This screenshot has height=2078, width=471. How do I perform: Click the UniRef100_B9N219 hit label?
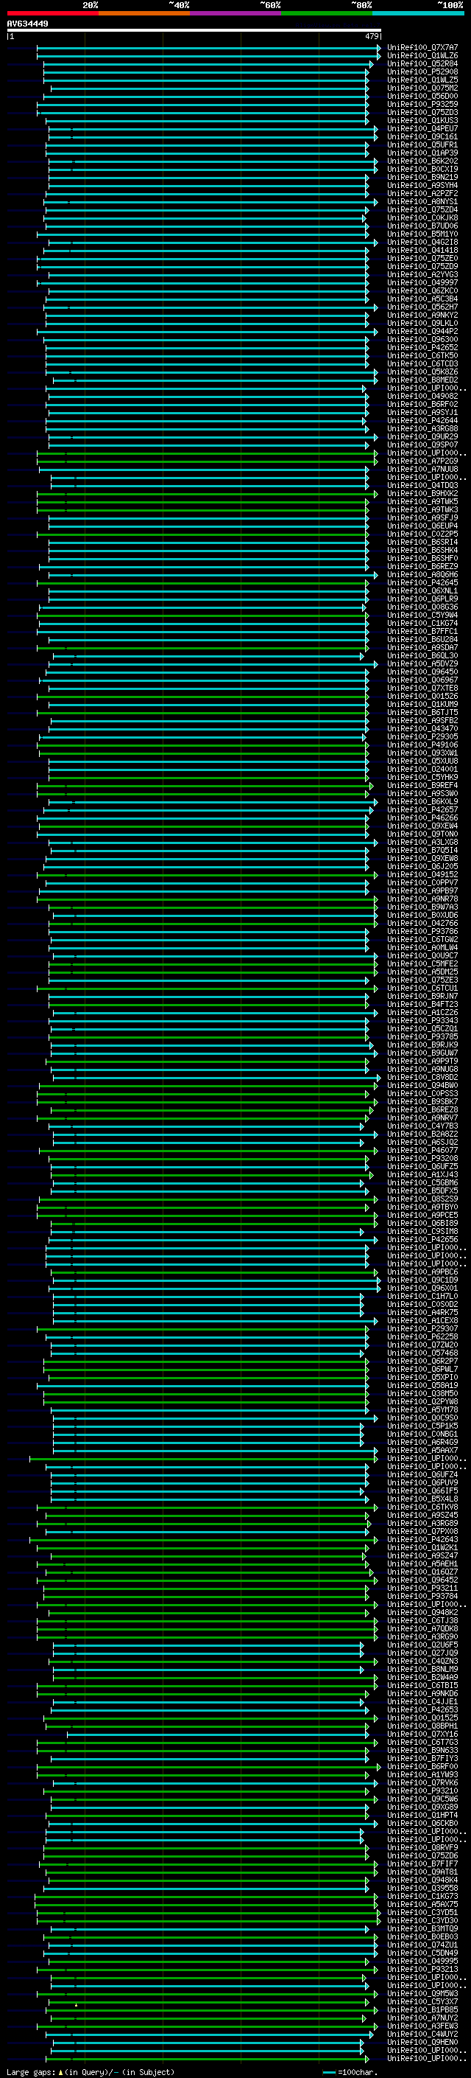click(x=422, y=178)
